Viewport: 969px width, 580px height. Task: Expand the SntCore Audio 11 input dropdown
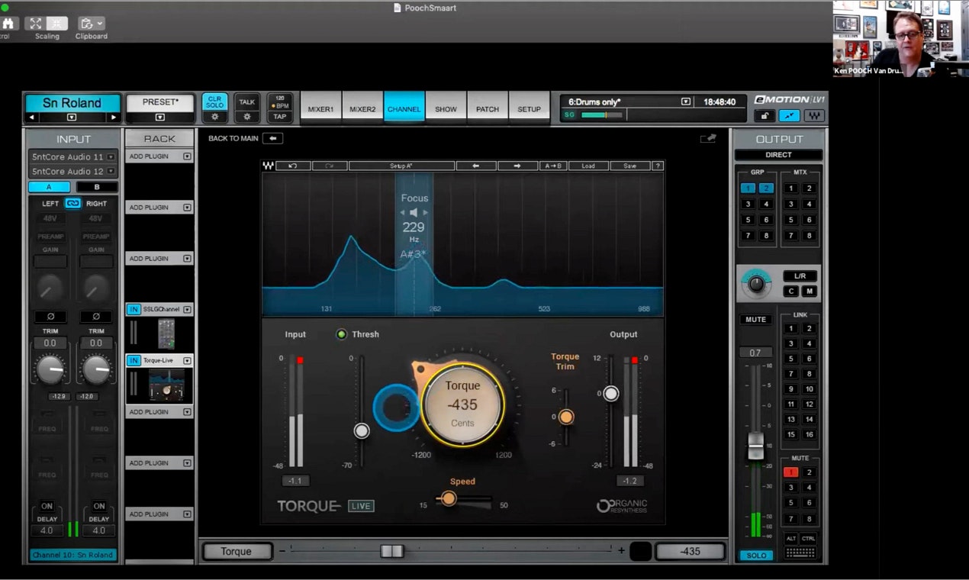(111, 156)
